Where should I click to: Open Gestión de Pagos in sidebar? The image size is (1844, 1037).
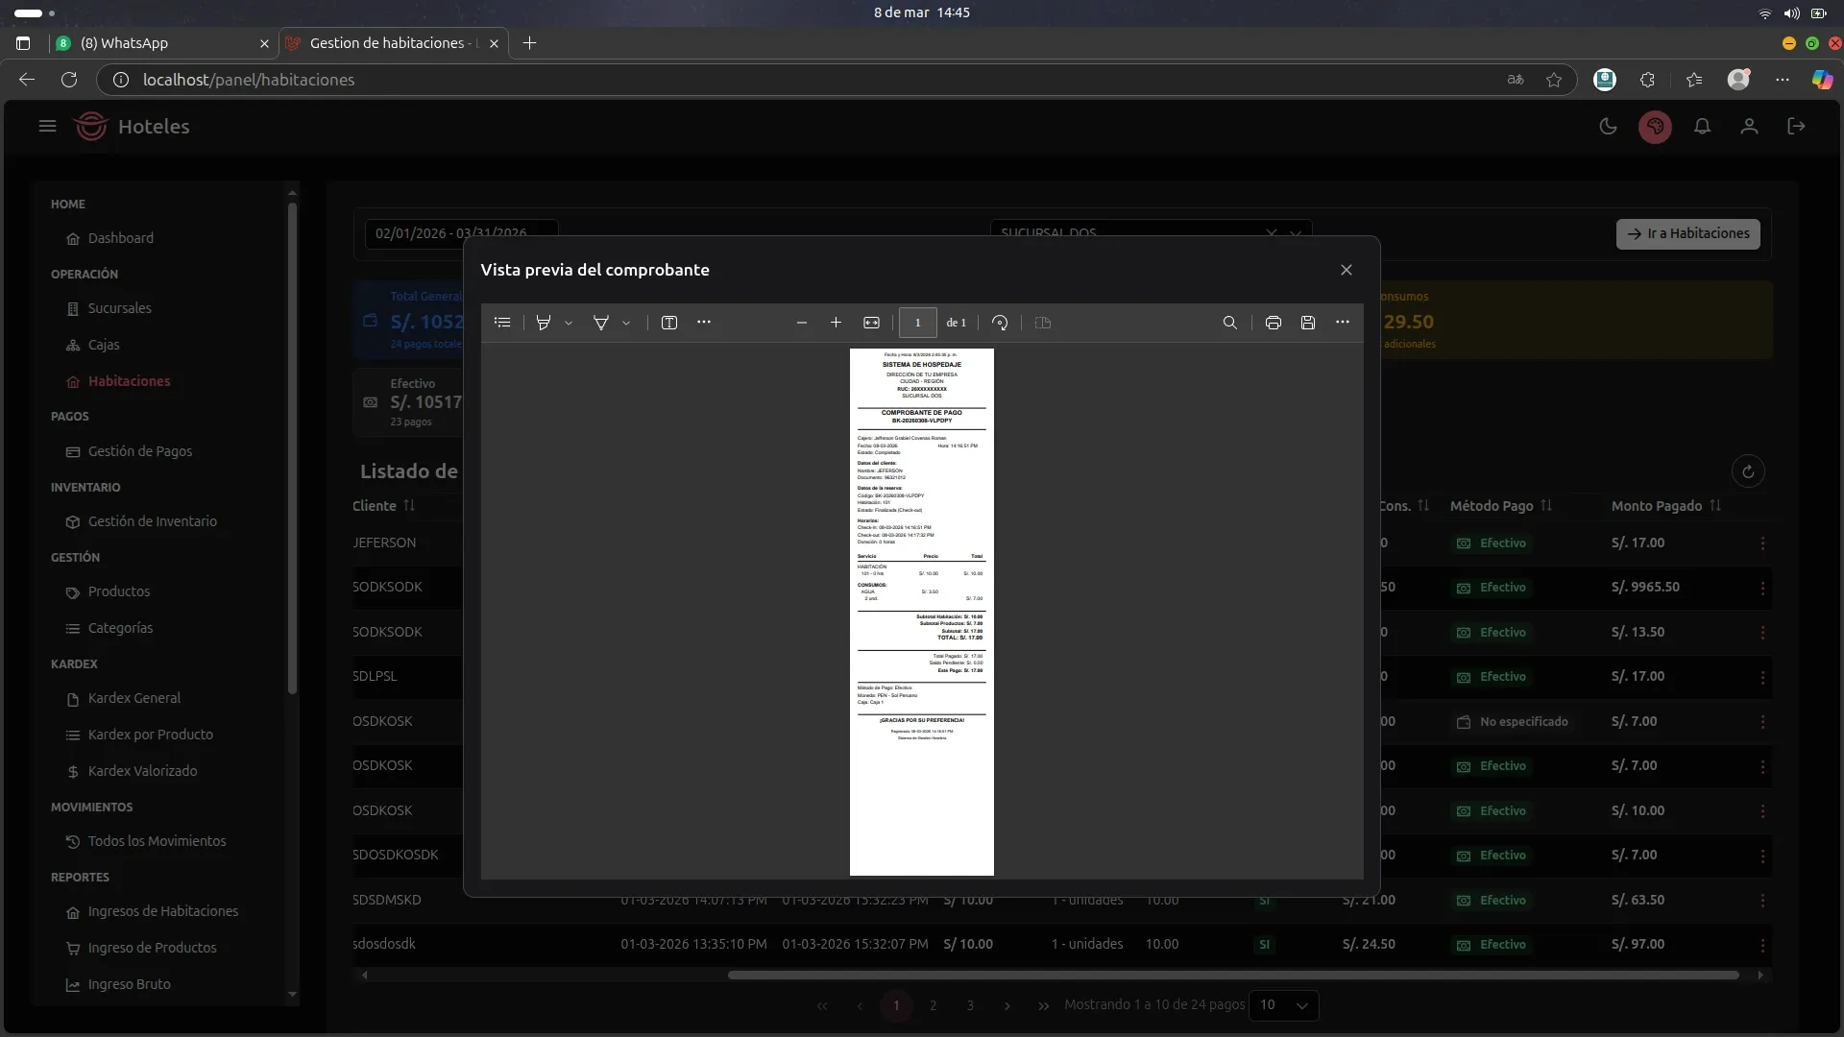(140, 451)
